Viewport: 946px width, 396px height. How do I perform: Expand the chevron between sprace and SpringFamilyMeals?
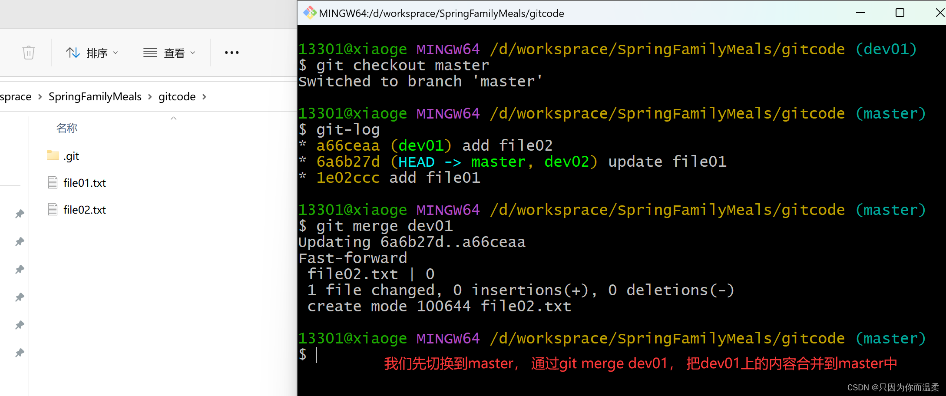tap(40, 97)
